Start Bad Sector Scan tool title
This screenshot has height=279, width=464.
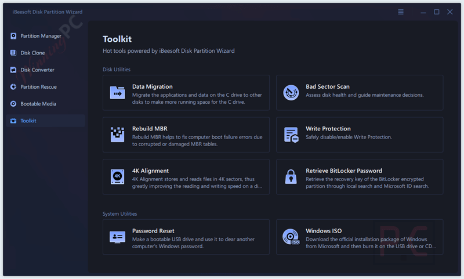(x=328, y=86)
